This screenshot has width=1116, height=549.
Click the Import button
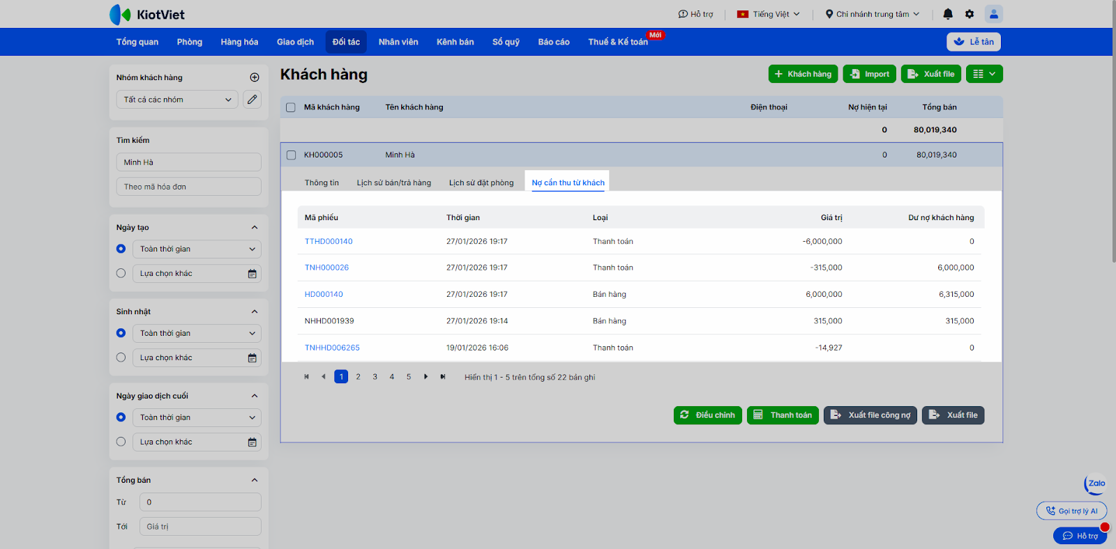[x=870, y=74]
